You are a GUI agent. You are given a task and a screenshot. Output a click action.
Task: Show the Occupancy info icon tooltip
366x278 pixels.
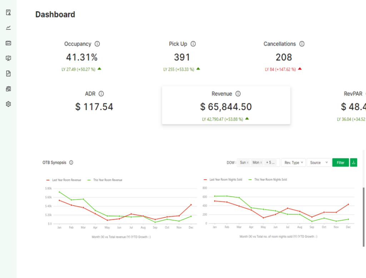(x=97, y=44)
